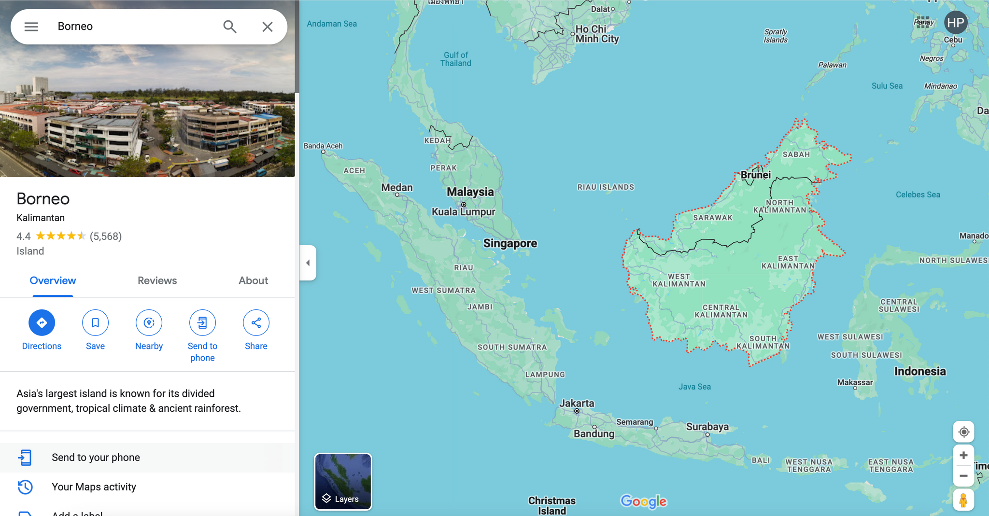989x516 pixels.
Task: Click the SOUTH SUMATRA label
Action: [x=512, y=347]
